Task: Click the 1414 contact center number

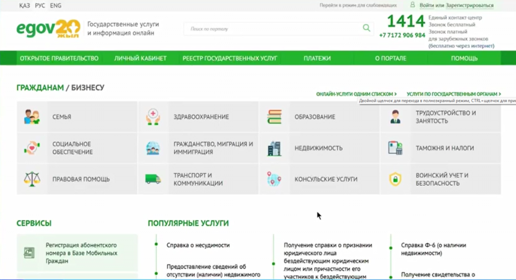Action: pos(406,21)
